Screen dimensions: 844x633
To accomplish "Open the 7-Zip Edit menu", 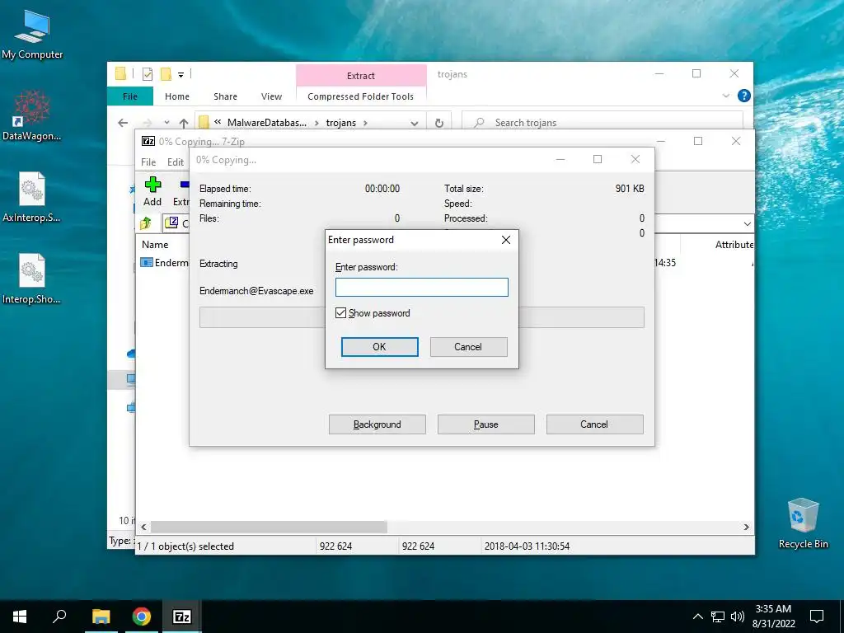I will 176,162.
